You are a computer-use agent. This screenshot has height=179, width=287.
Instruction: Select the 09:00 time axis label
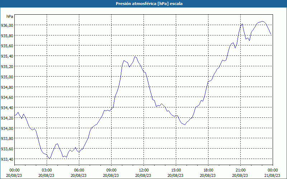111,170
